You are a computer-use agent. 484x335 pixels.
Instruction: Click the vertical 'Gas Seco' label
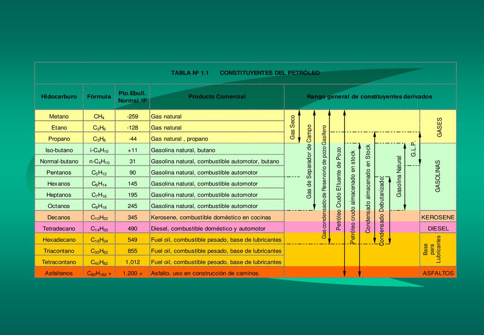(x=292, y=127)
